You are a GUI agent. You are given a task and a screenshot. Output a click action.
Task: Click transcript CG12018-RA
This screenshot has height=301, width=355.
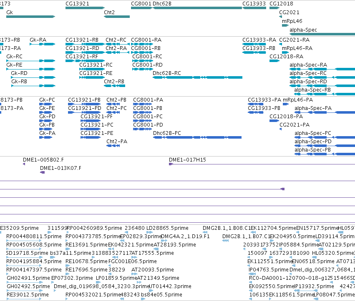pos(274,61)
